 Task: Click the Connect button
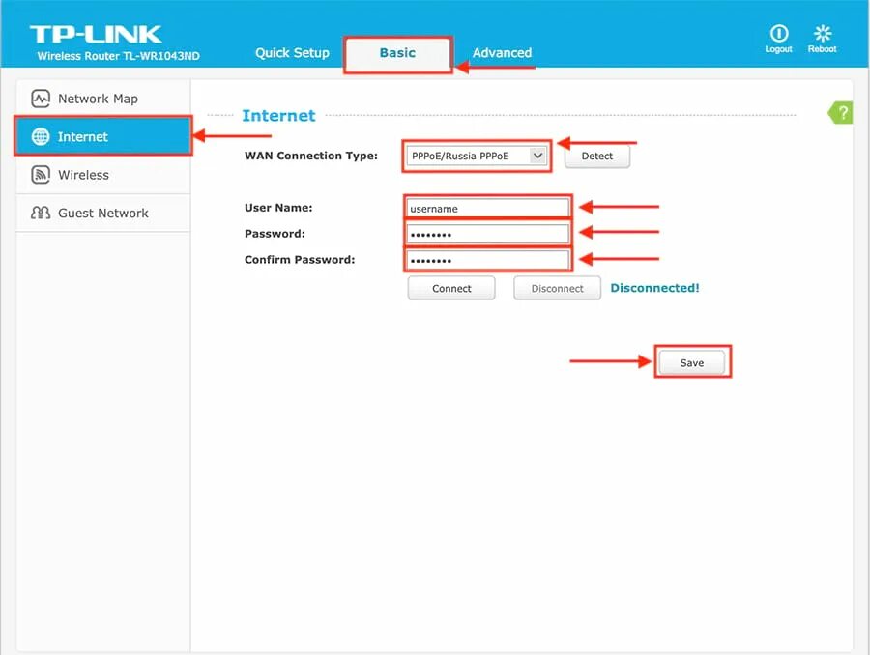pos(451,289)
